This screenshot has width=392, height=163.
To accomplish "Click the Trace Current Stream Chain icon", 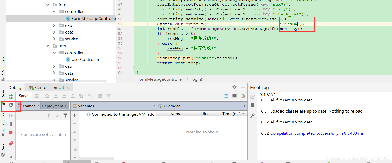I will 109,96.
